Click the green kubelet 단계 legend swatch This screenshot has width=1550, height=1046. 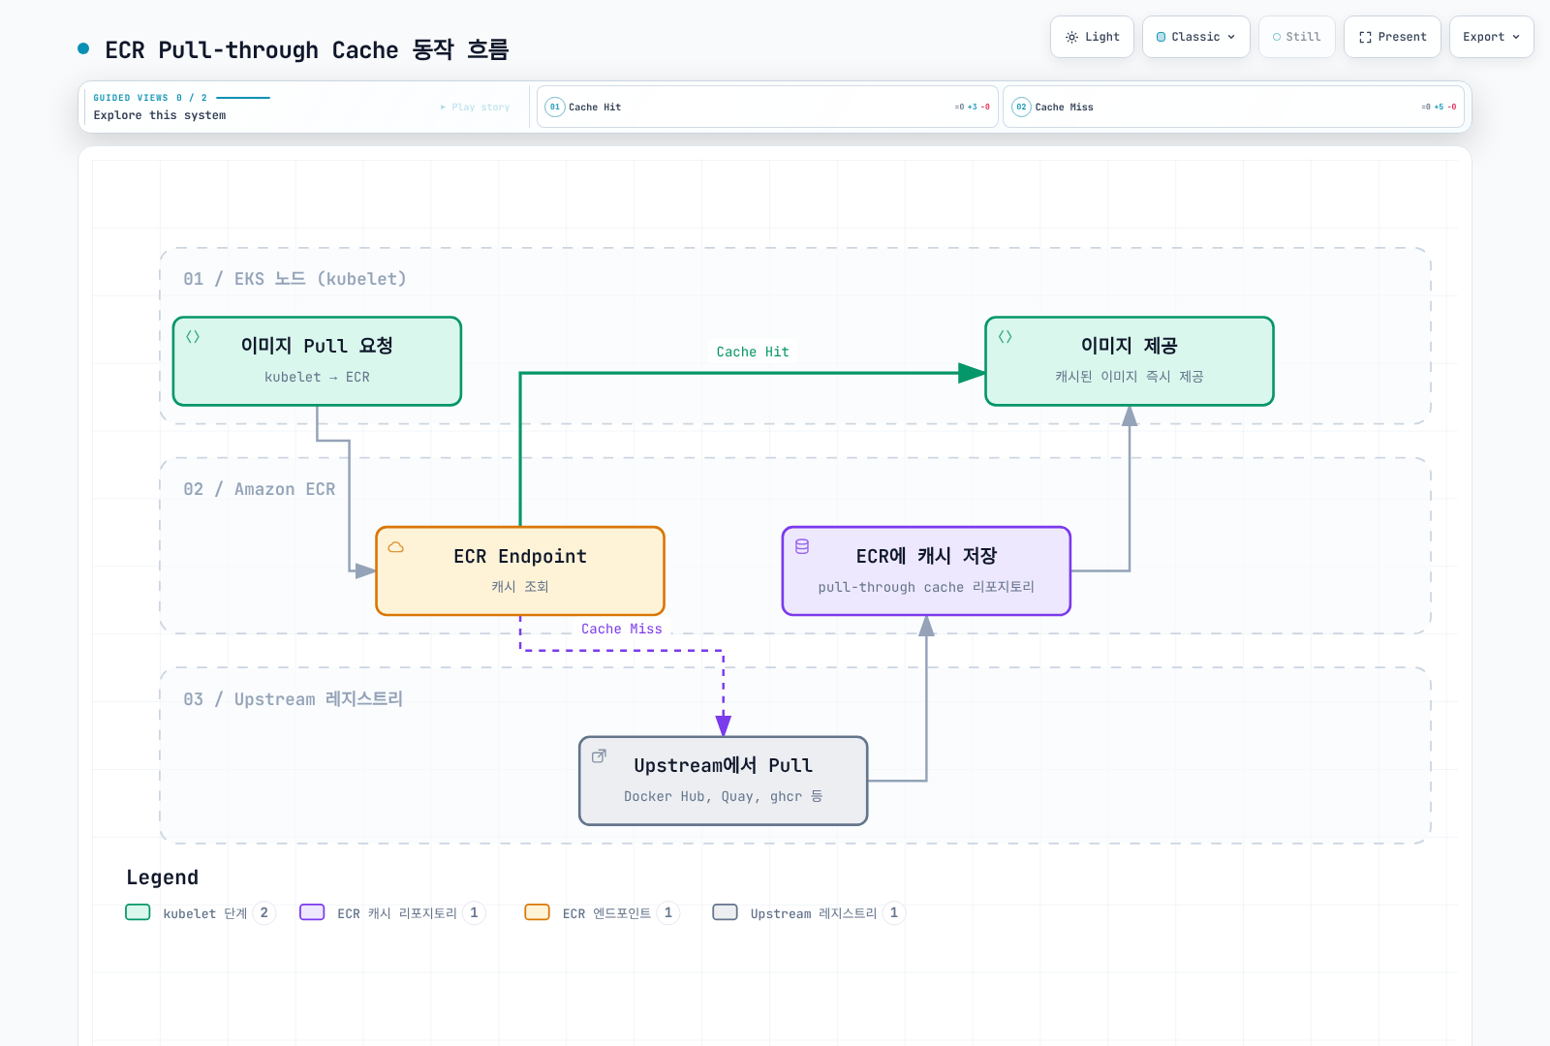tap(138, 912)
